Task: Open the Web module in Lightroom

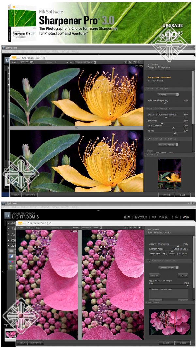Action: (186, 217)
